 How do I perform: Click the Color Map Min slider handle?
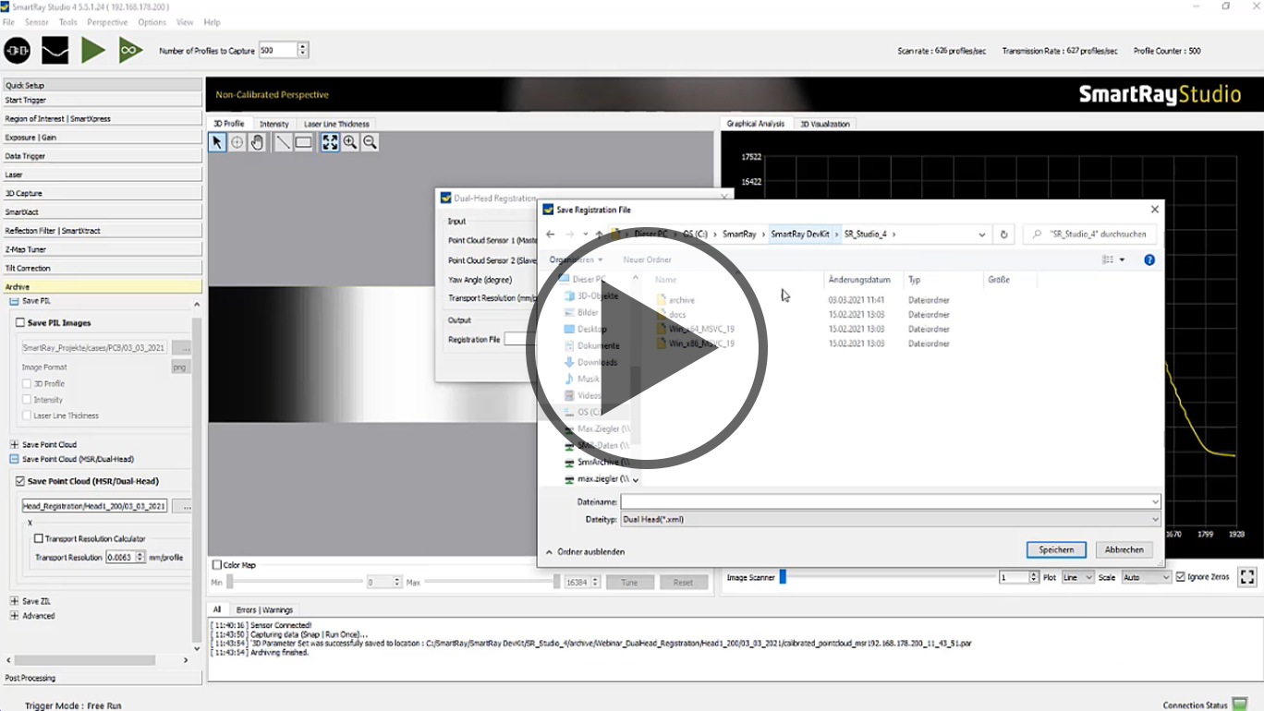pyautogui.click(x=230, y=582)
